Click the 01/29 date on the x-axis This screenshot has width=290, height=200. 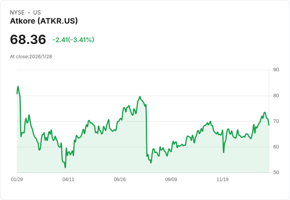click(x=17, y=179)
